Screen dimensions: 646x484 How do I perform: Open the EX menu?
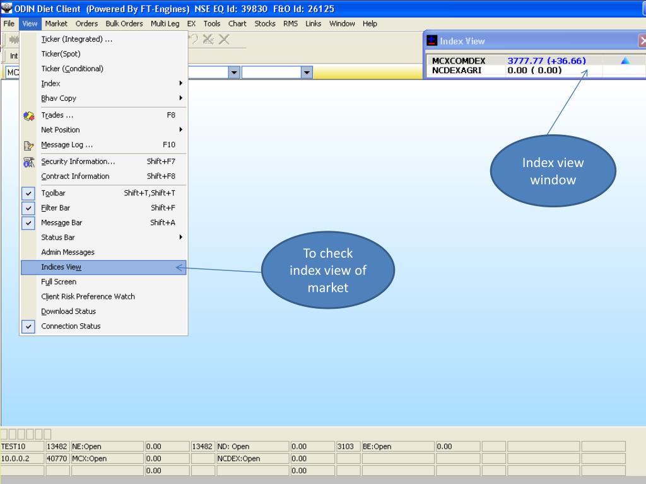191,23
